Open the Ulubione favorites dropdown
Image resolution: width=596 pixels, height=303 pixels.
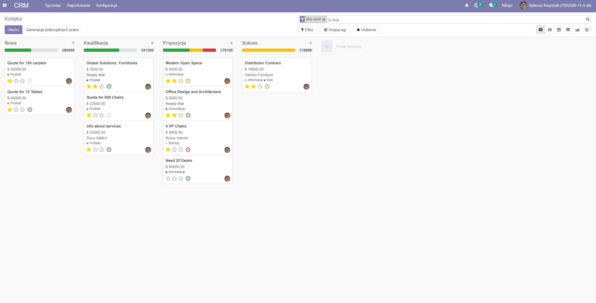click(x=367, y=30)
